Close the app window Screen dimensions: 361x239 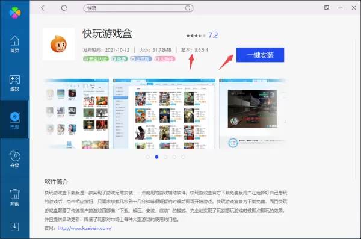pos(354,8)
